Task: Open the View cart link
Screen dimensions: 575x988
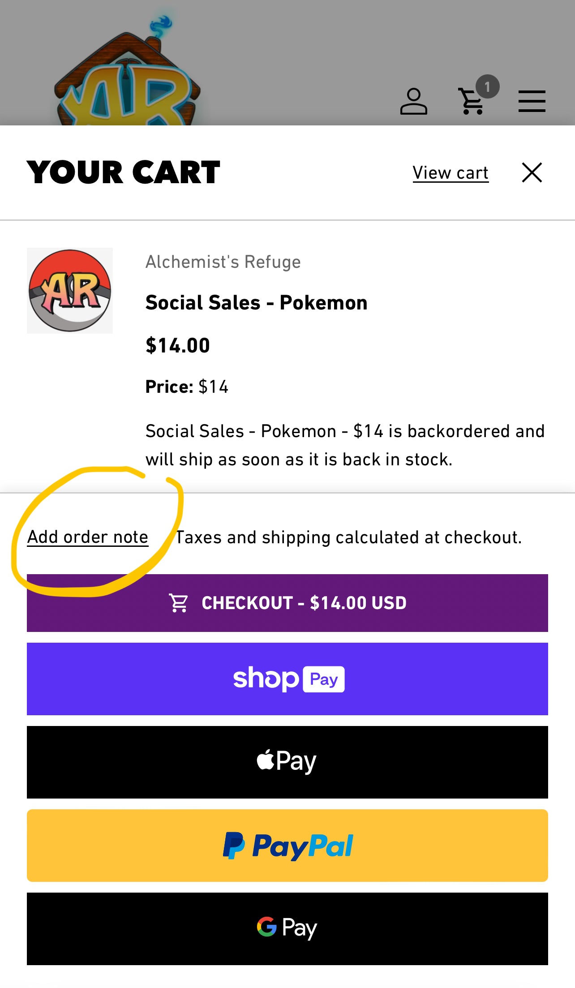Action: pyautogui.click(x=450, y=173)
